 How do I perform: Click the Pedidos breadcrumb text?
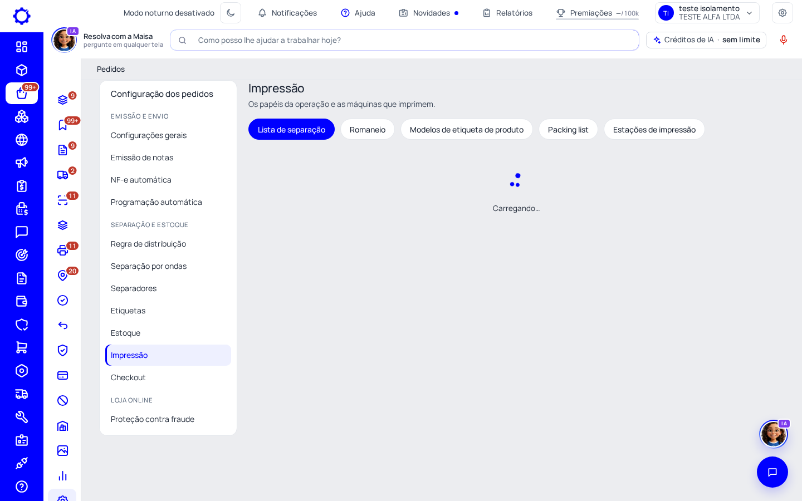[x=111, y=69]
